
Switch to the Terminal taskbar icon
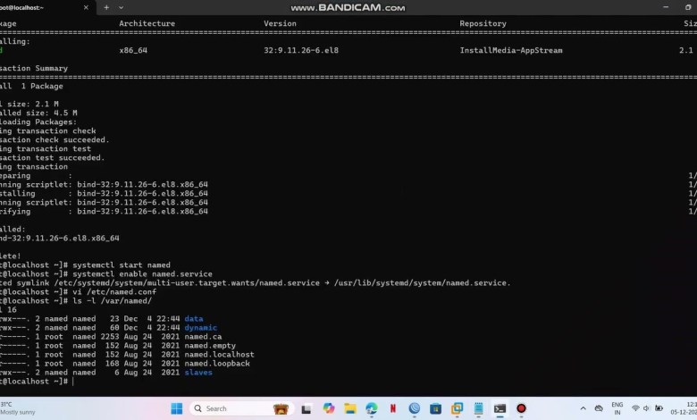pos(500,408)
